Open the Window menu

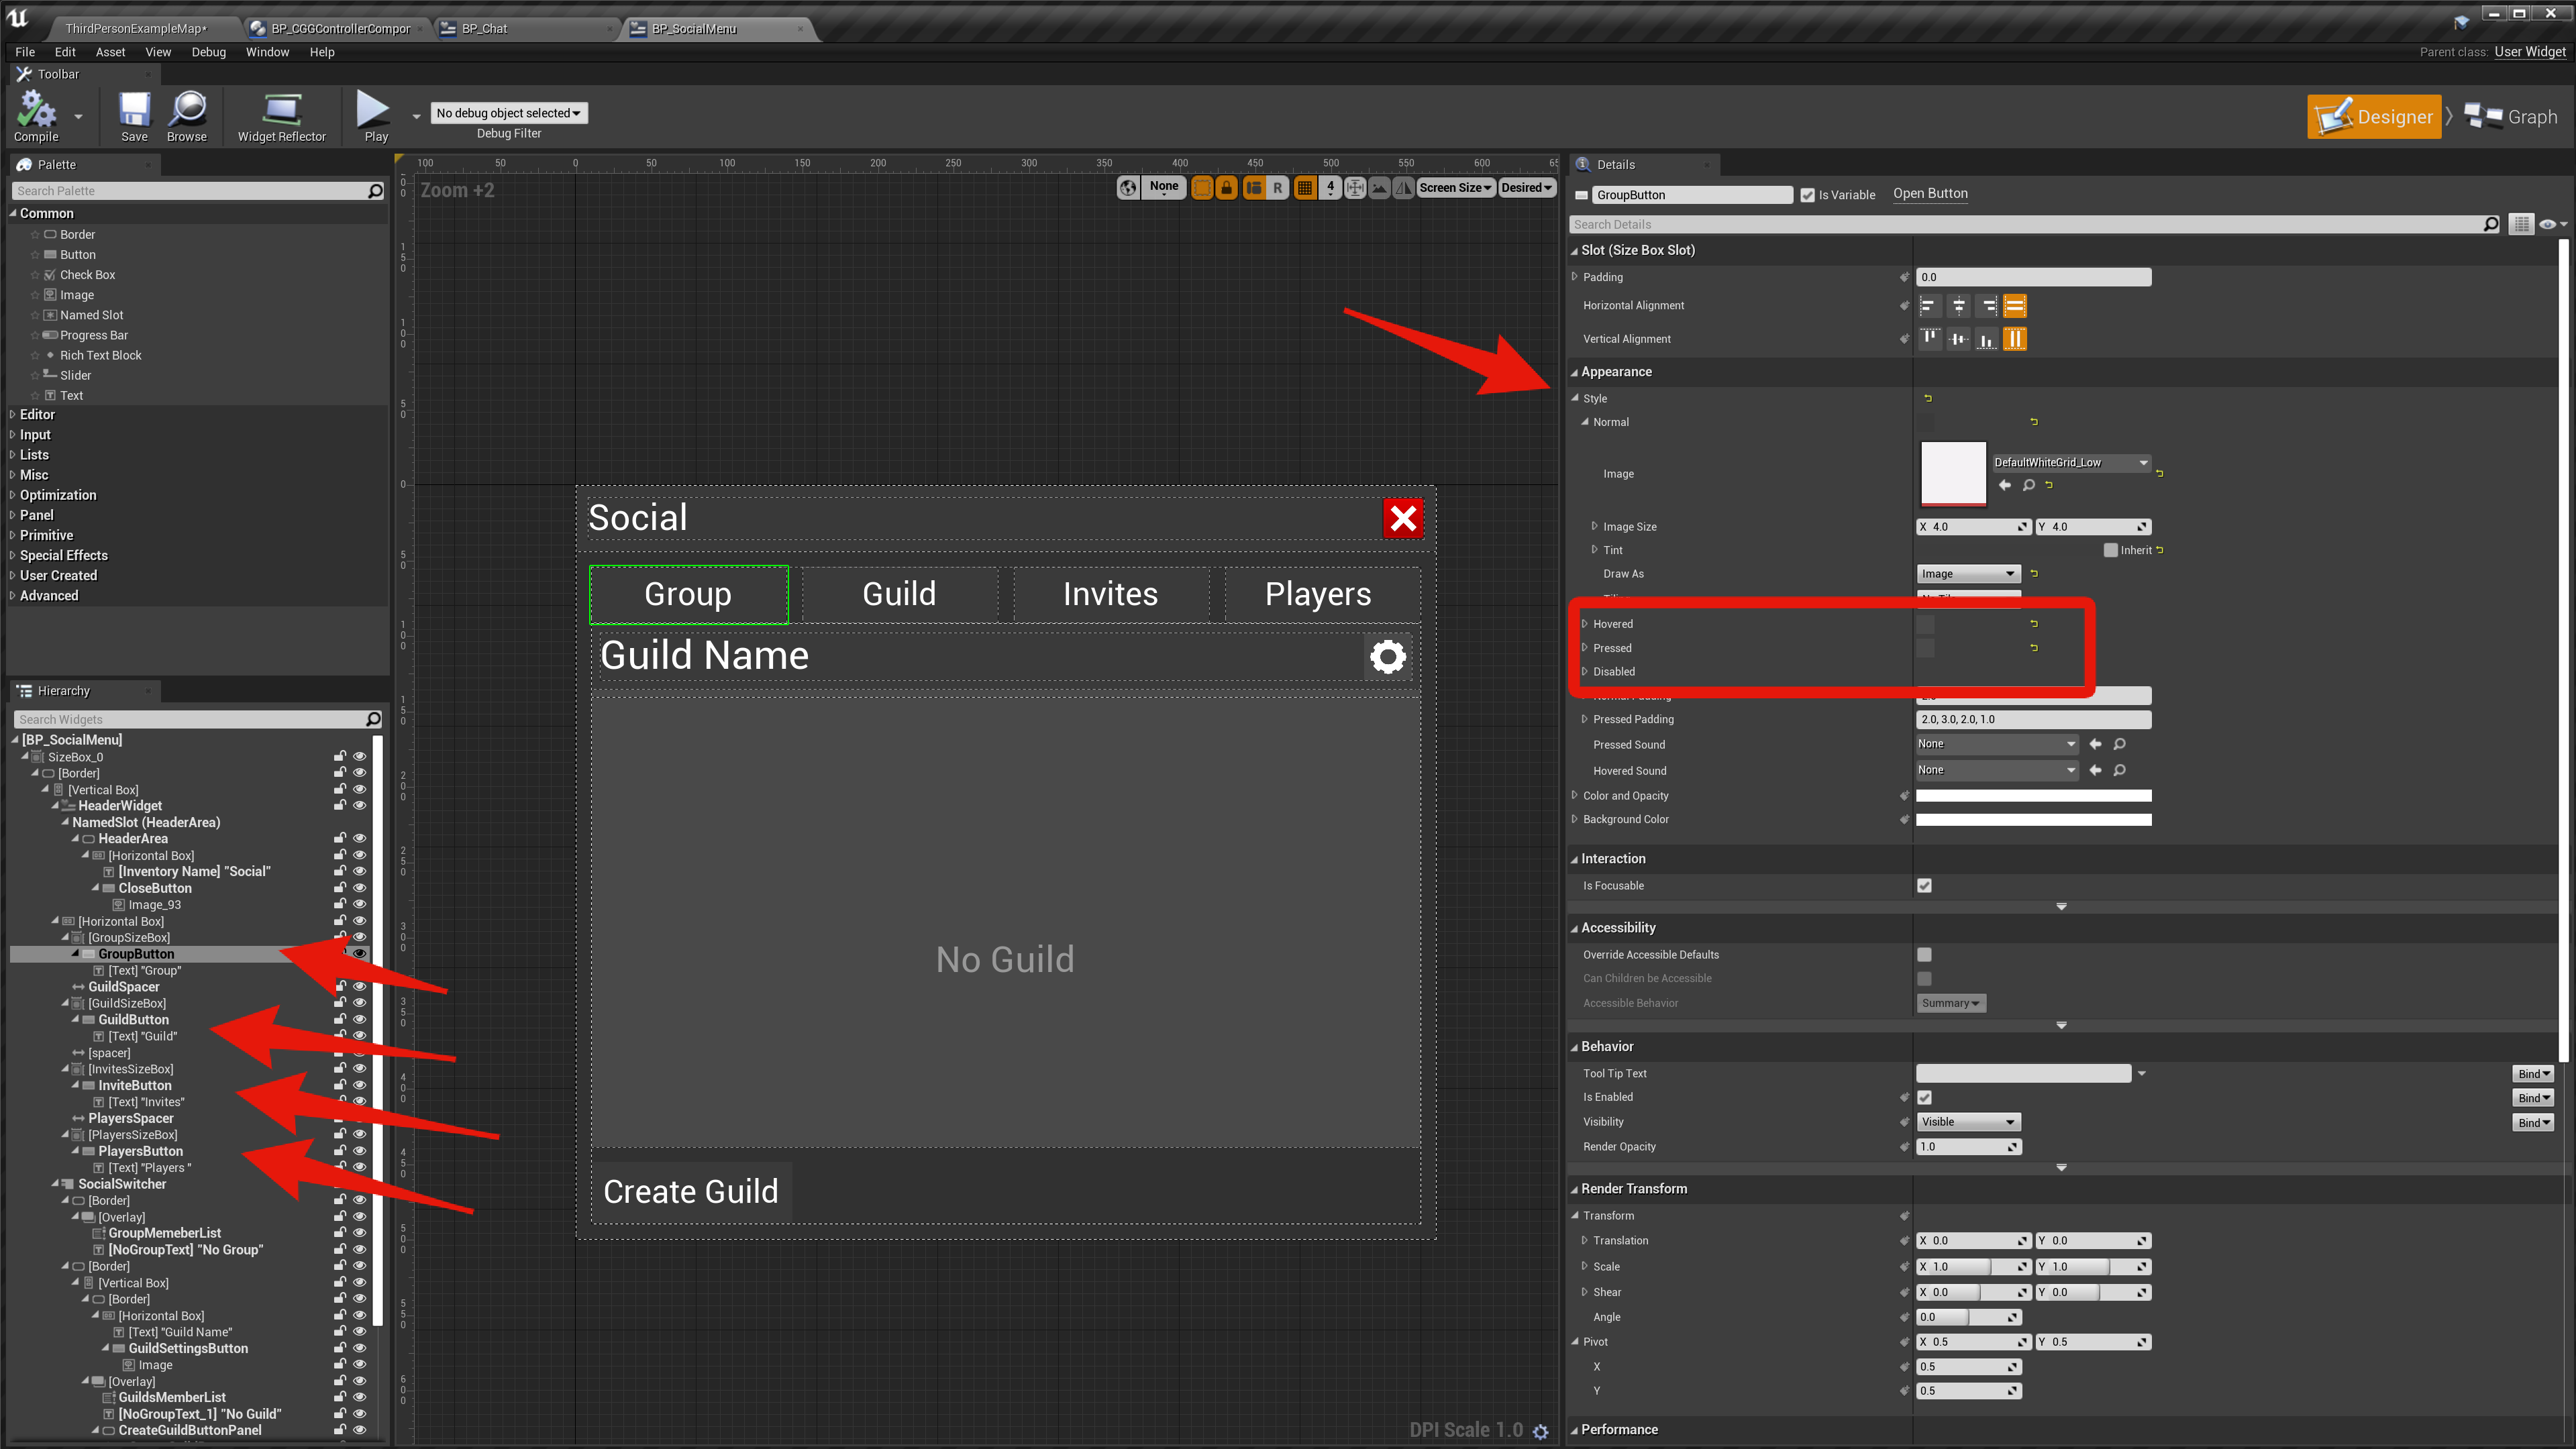pos(266,52)
